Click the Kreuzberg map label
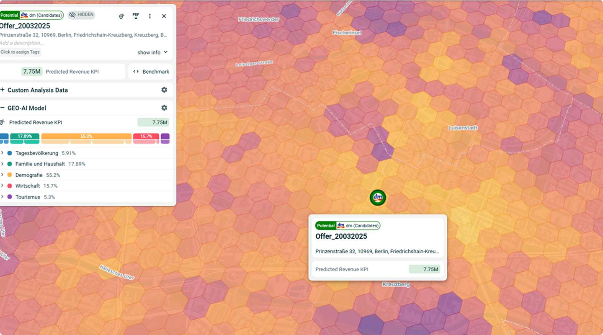603x335 pixels. pyautogui.click(x=396, y=284)
